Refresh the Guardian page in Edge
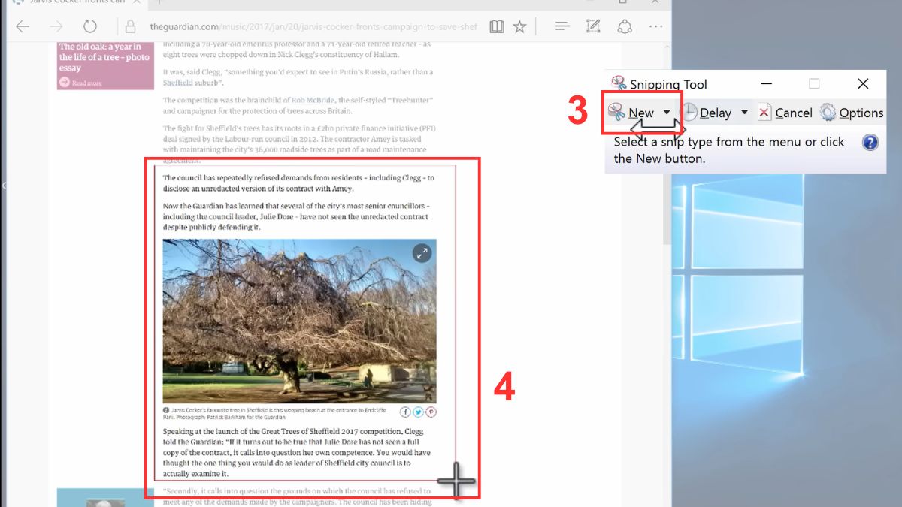902x507 pixels. 89,27
